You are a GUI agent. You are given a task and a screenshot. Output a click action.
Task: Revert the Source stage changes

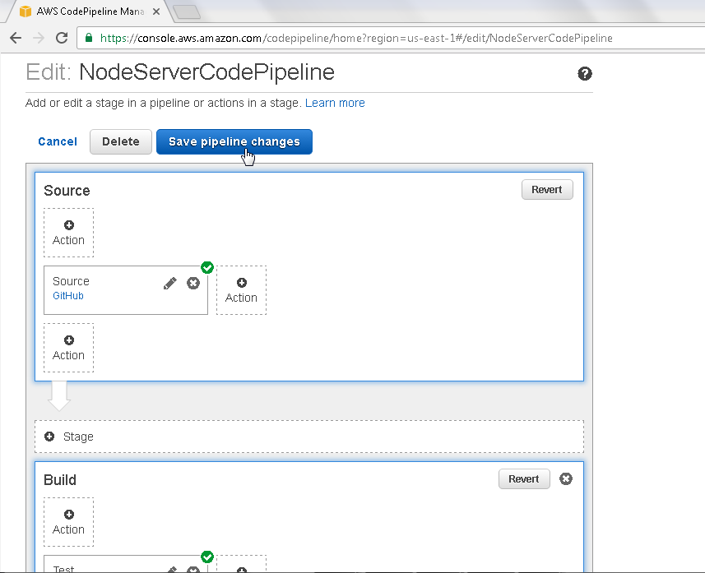[x=547, y=190]
